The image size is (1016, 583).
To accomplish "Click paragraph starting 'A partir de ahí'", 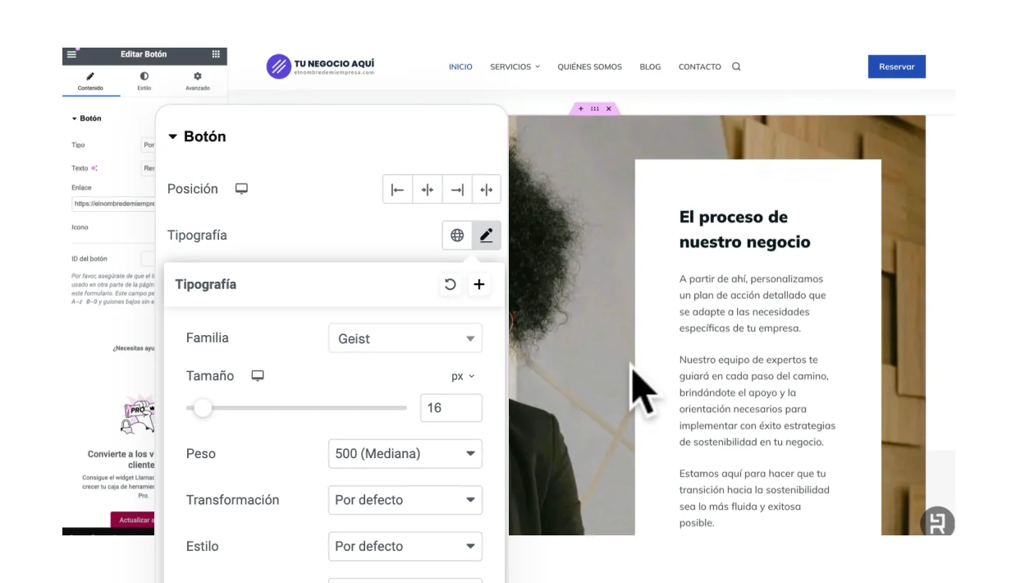I will point(753,303).
